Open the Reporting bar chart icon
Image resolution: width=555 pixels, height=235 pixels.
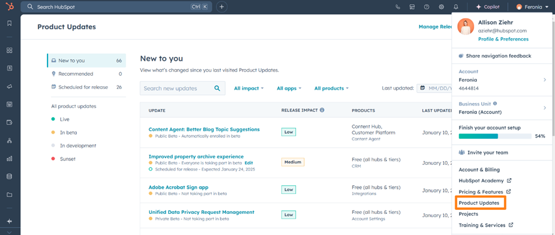pyautogui.click(x=9, y=159)
